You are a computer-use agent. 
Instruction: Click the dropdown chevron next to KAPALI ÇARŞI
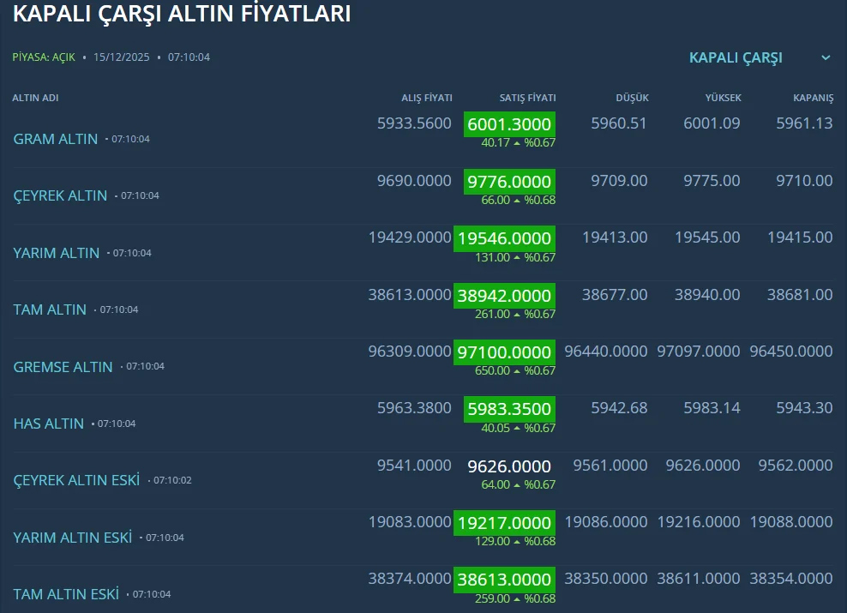coord(826,57)
